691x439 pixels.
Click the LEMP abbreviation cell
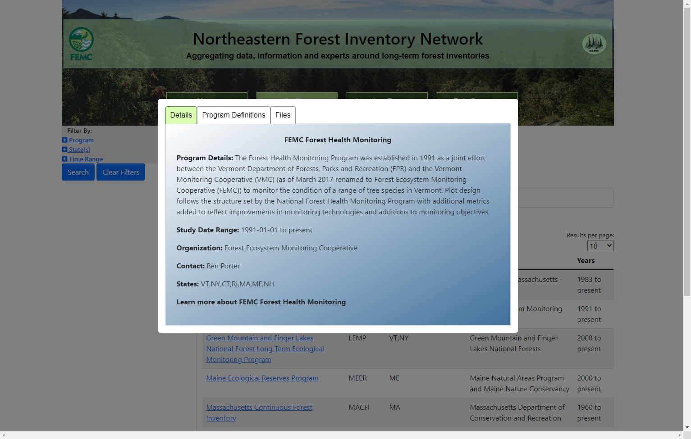click(357, 338)
